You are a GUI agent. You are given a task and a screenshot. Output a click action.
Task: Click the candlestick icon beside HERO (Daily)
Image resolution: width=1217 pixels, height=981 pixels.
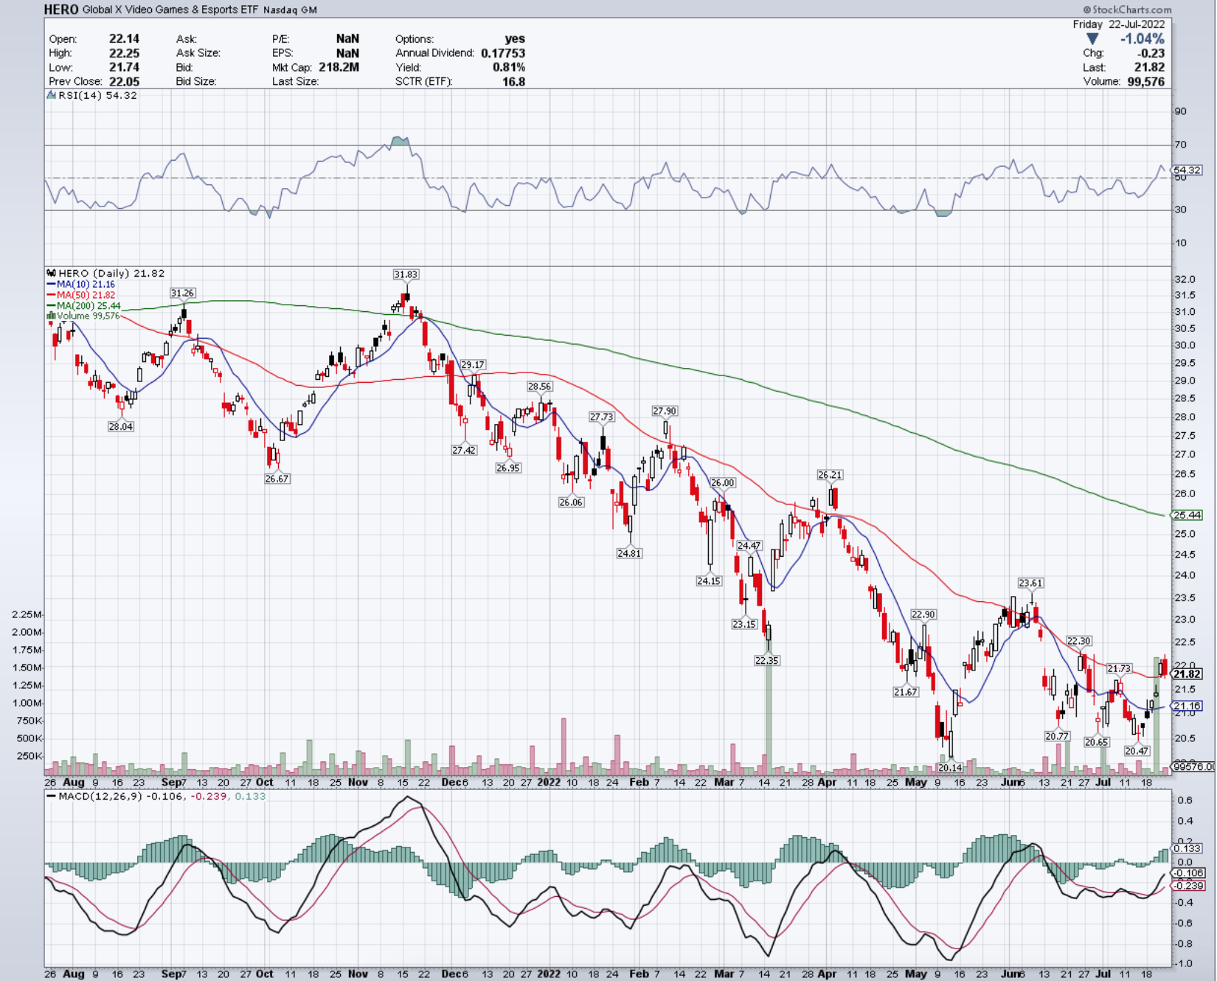pyautogui.click(x=52, y=273)
